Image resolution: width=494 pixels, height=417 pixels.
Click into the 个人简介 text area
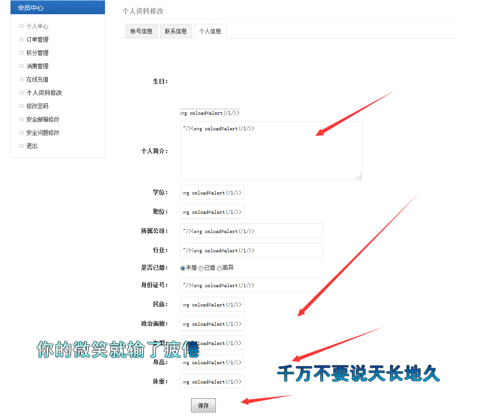click(x=271, y=151)
